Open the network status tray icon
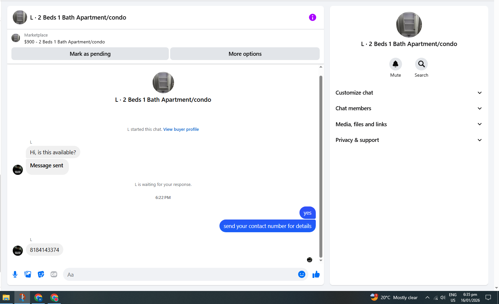 [436, 297]
